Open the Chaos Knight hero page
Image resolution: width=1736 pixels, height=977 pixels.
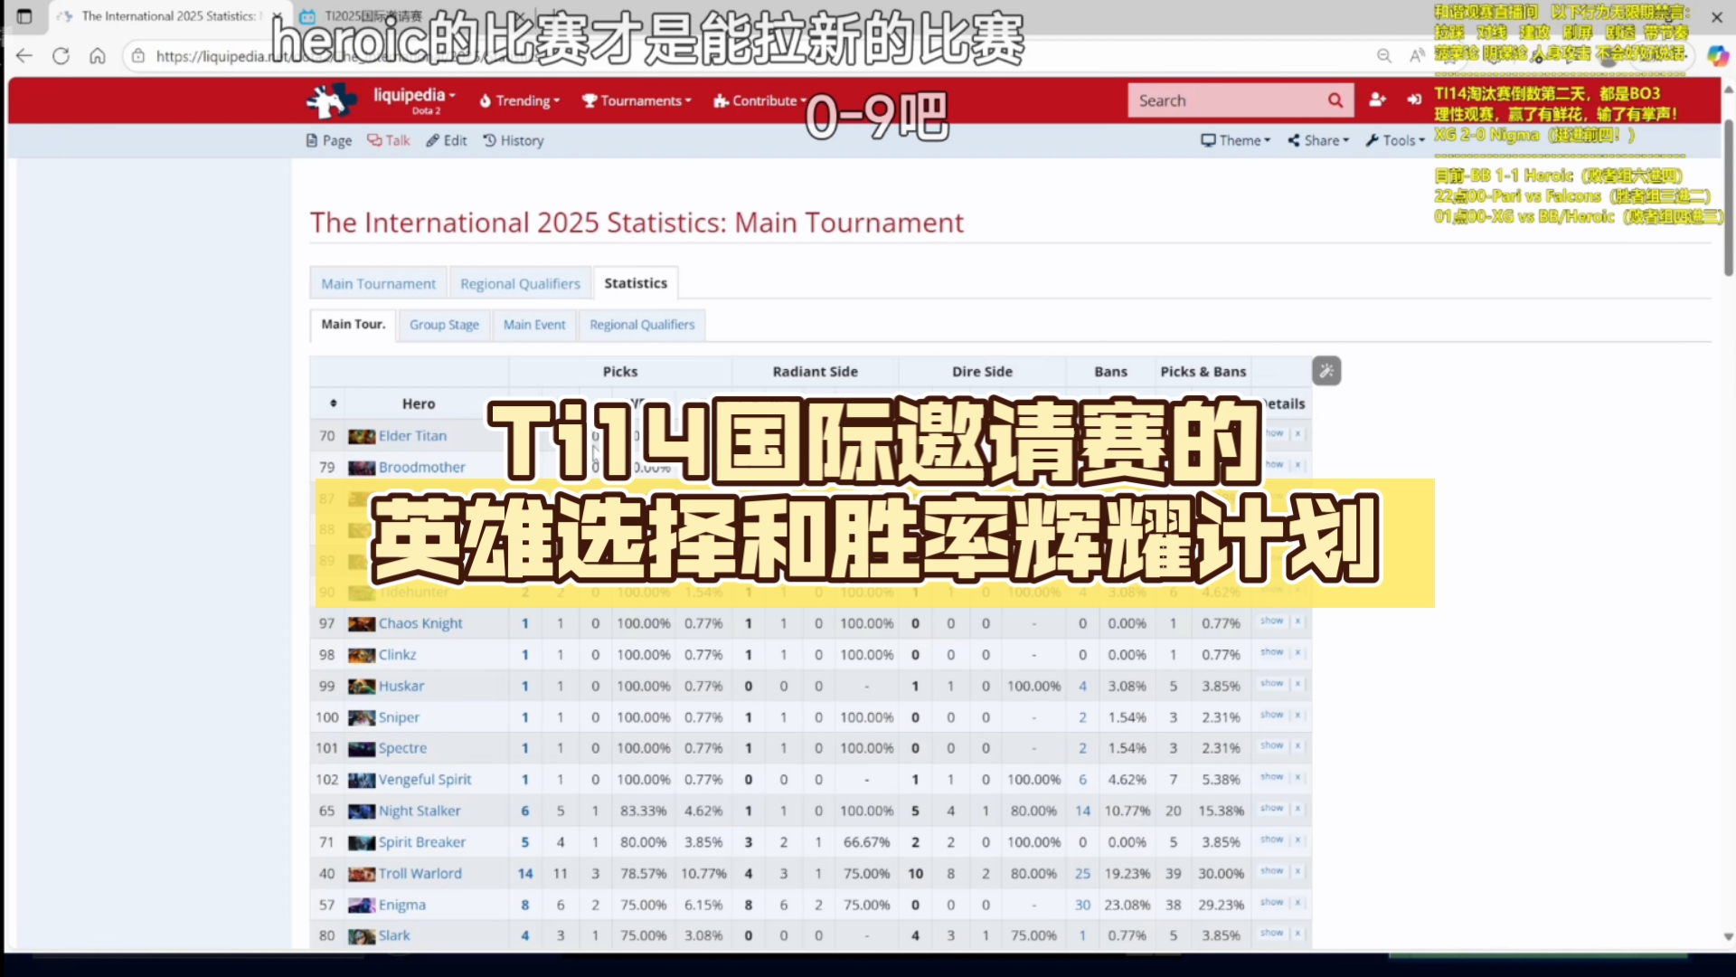click(420, 623)
